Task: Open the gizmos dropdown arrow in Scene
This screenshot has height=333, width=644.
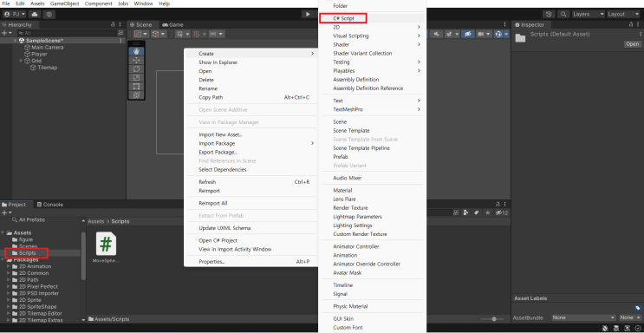Action: pos(506,34)
